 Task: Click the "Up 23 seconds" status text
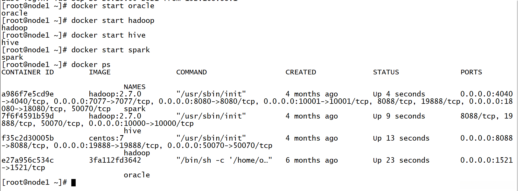tap(401, 160)
